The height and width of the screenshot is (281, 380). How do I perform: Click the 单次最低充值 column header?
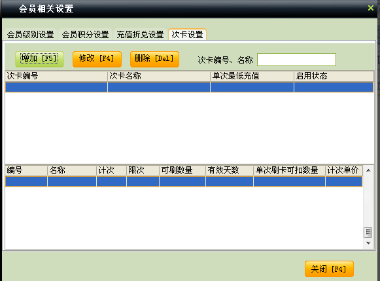click(x=252, y=76)
